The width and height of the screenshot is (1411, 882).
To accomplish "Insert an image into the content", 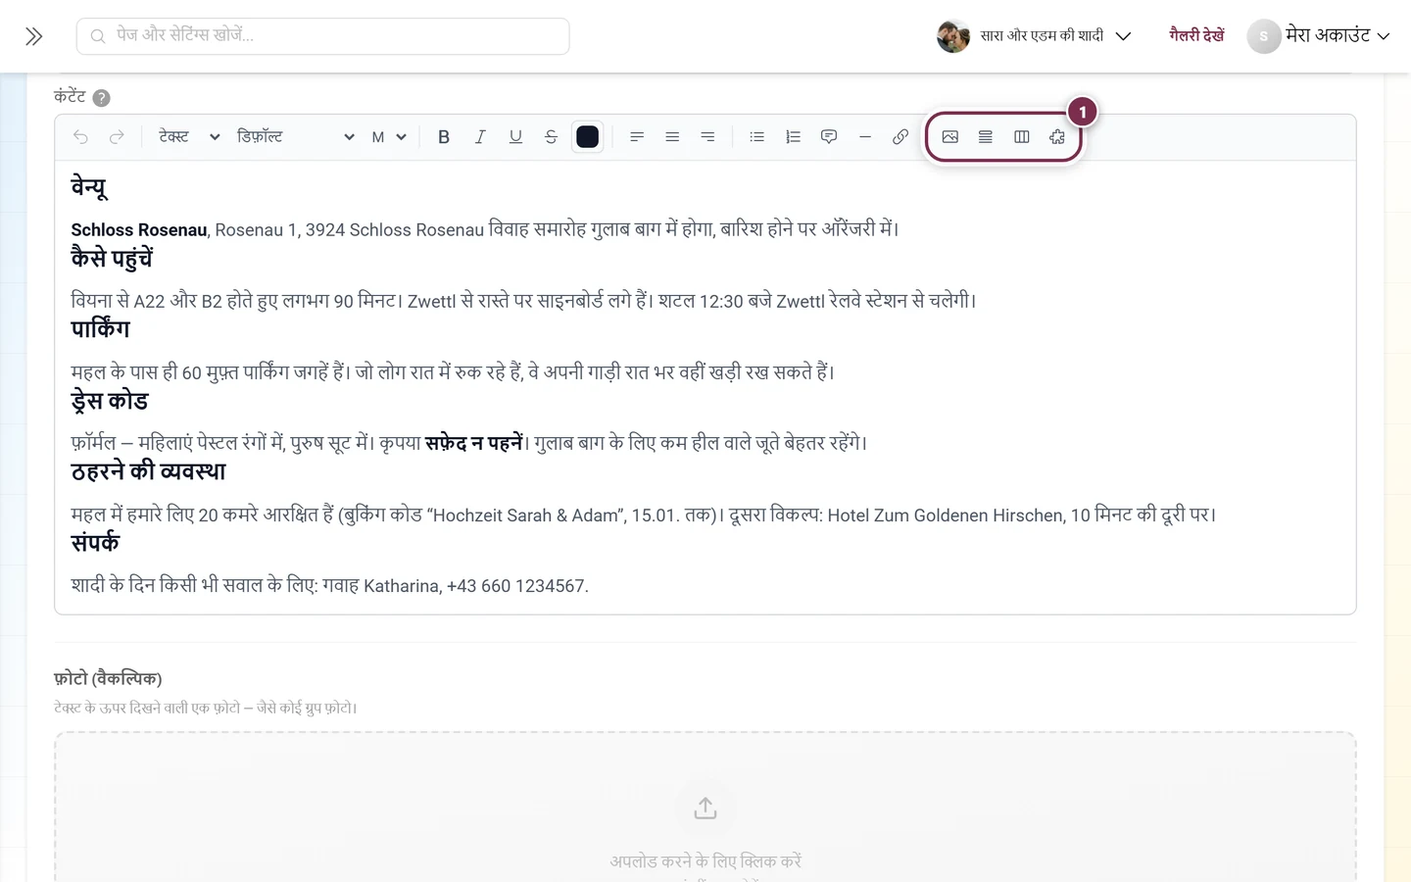I will point(949,137).
